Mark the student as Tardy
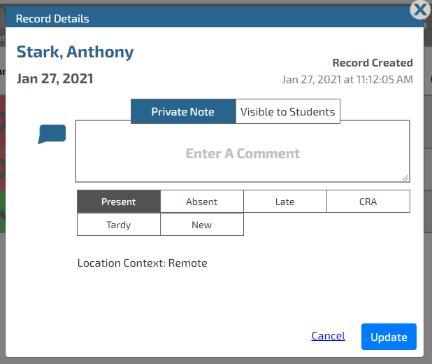 coord(119,225)
